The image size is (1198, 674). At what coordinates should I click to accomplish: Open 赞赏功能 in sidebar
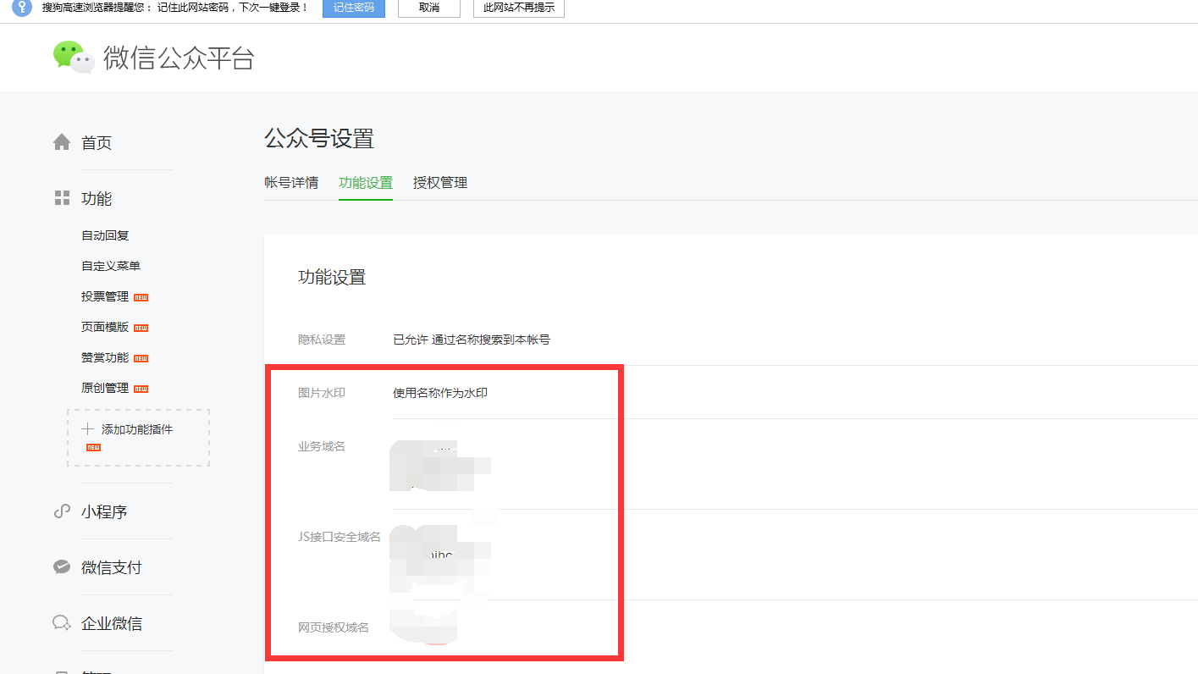105,357
